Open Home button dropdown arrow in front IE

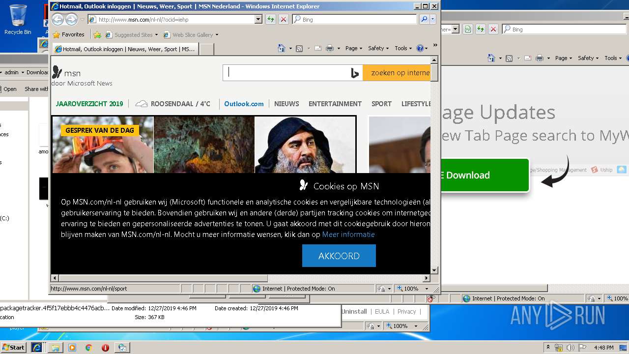tap(290, 48)
